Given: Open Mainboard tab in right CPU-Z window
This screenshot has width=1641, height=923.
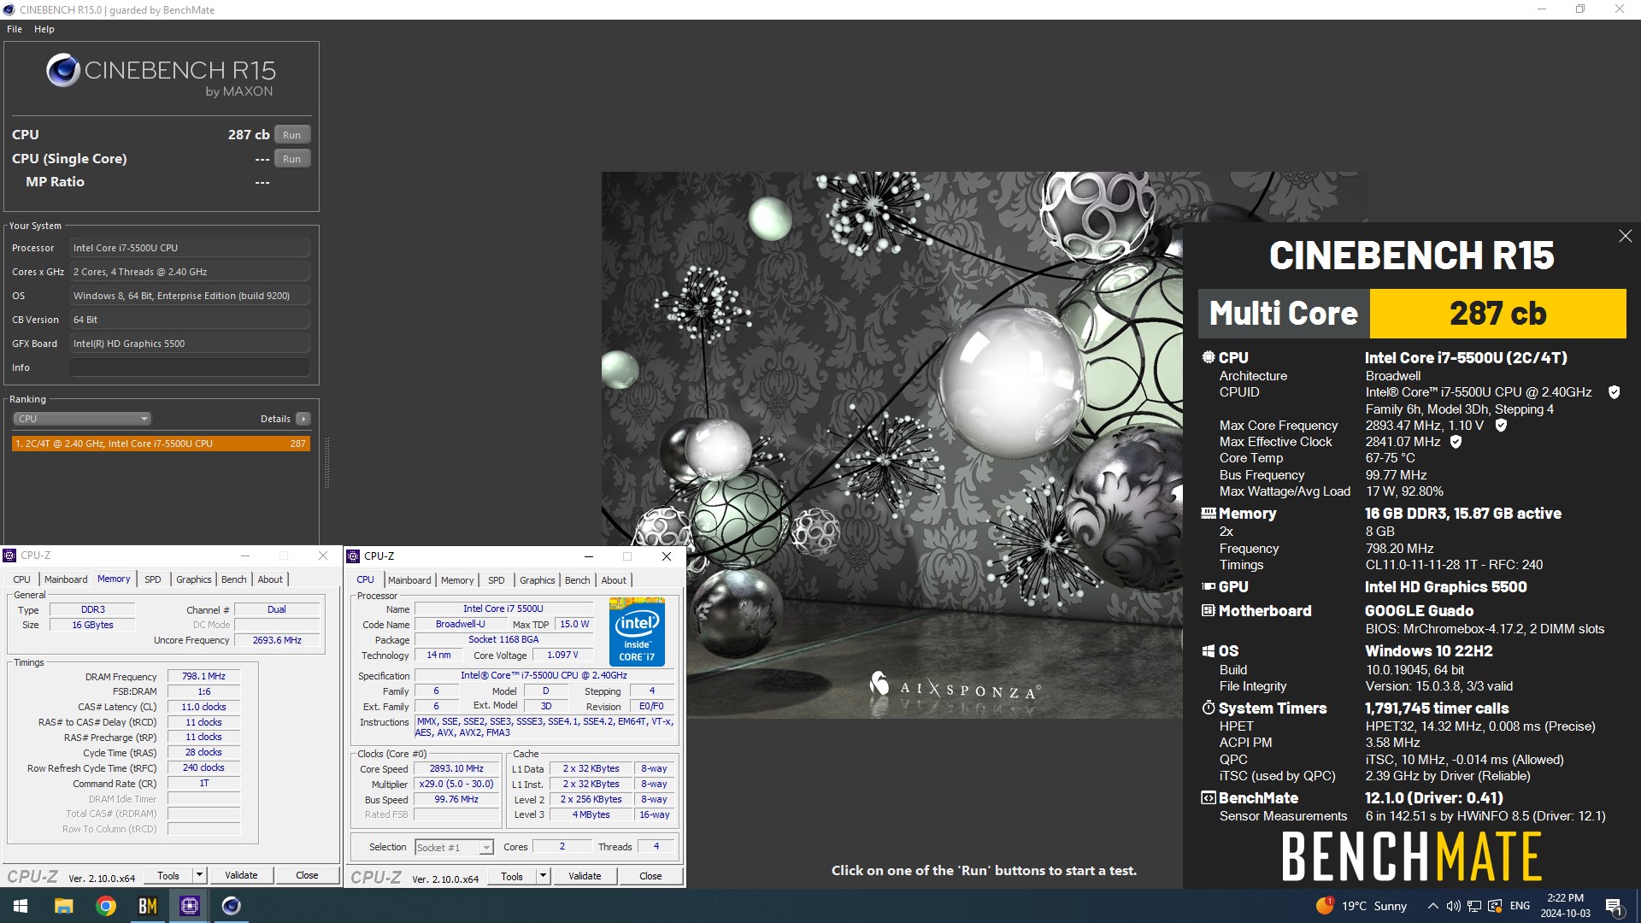Looking at the screenshot, I should coord(409,580).
